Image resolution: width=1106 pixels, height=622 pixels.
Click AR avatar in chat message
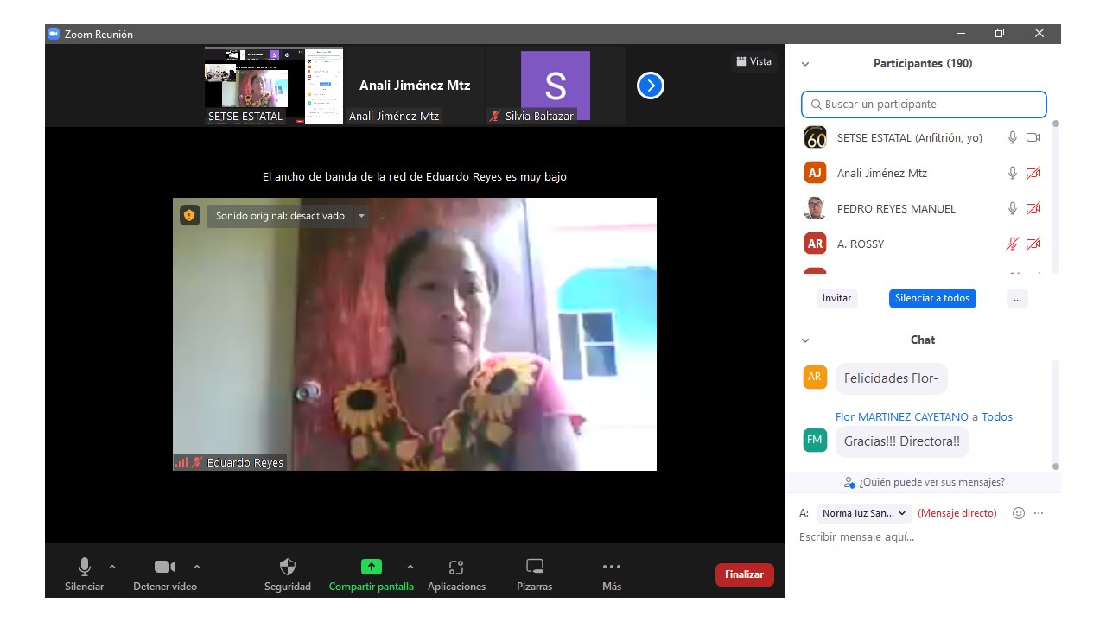pyautogui.click(x=815, y=377)
